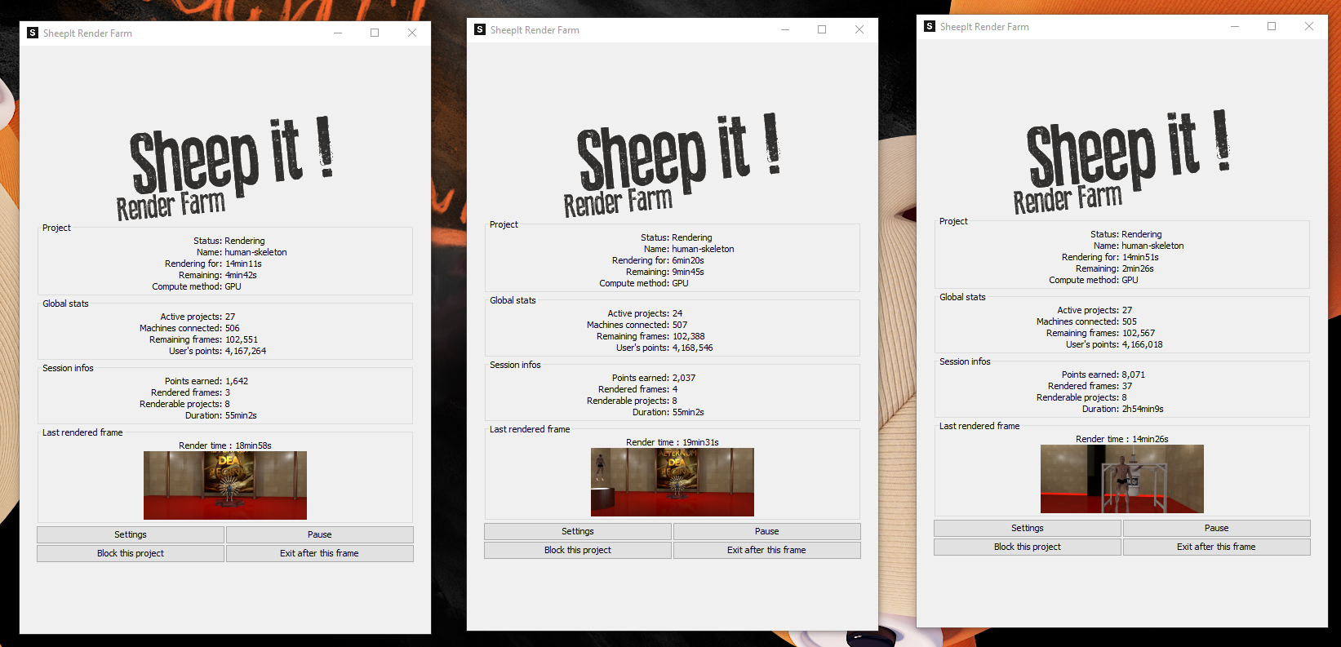The height and width of the screenshot is (647, 1341).
Task: Close the middle SheepIt window
Action: coord(859,29)
